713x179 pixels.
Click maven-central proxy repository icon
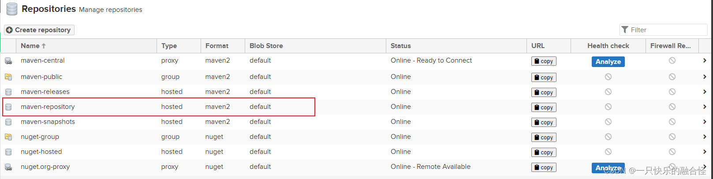(x=8, y=61)
